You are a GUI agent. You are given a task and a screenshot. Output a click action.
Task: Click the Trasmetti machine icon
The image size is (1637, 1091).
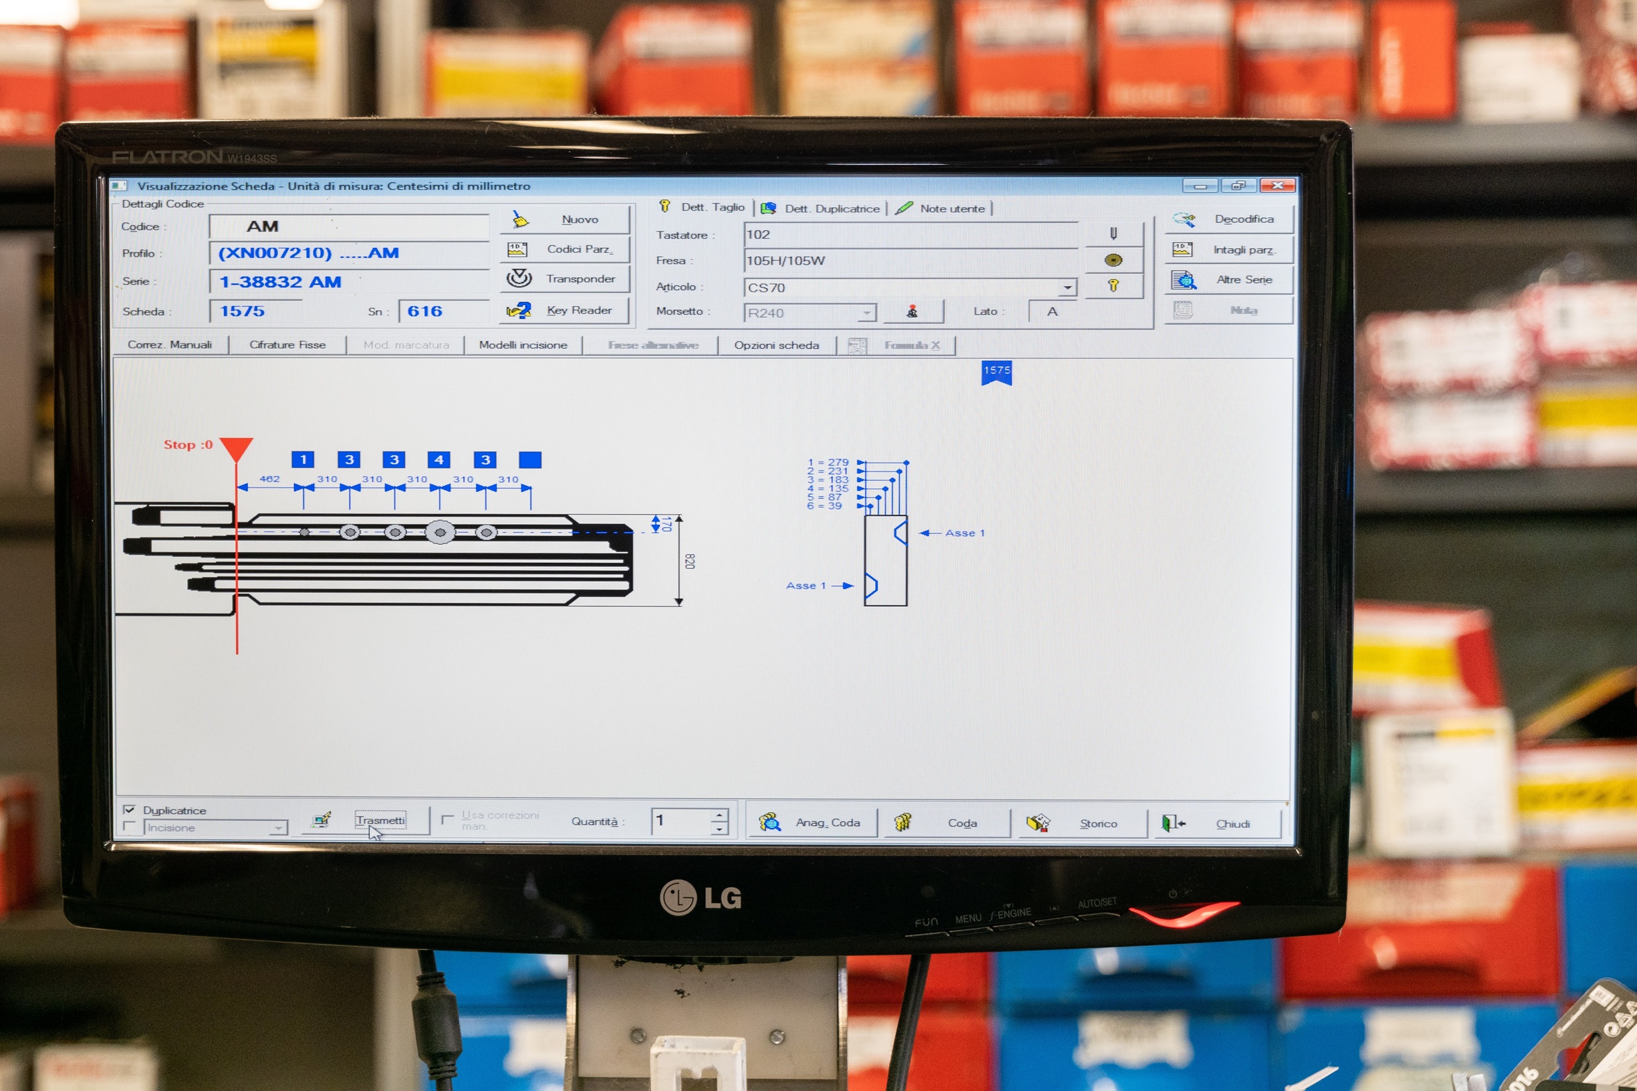click(322, 820)
